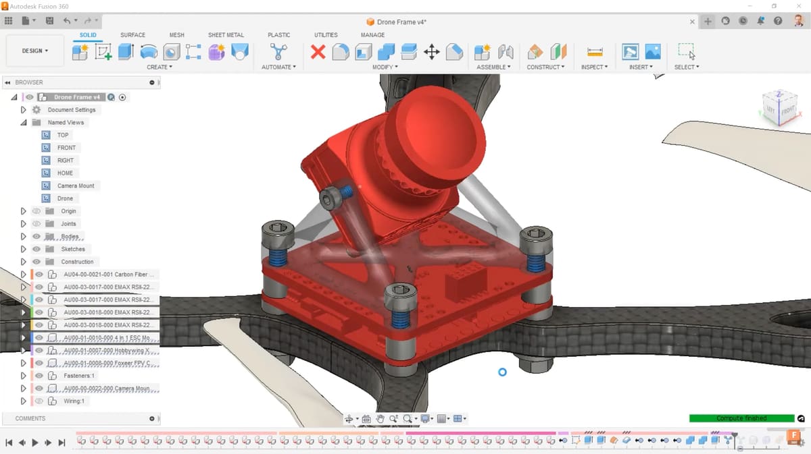Open the DESIGN workspace dropdown
Screen dimensions: 811x454
point(35,51)
